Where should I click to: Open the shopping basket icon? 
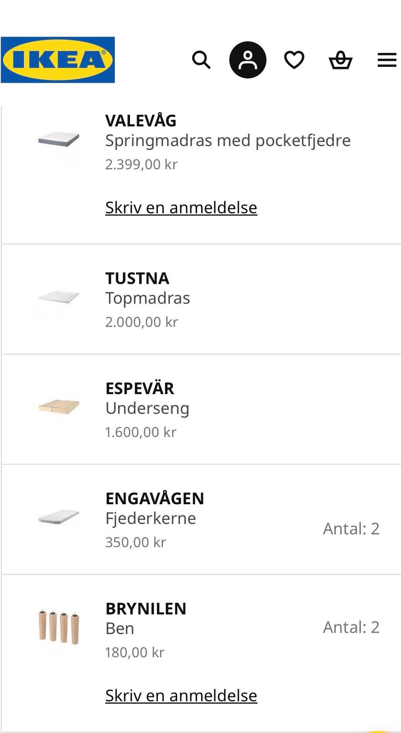340,60
